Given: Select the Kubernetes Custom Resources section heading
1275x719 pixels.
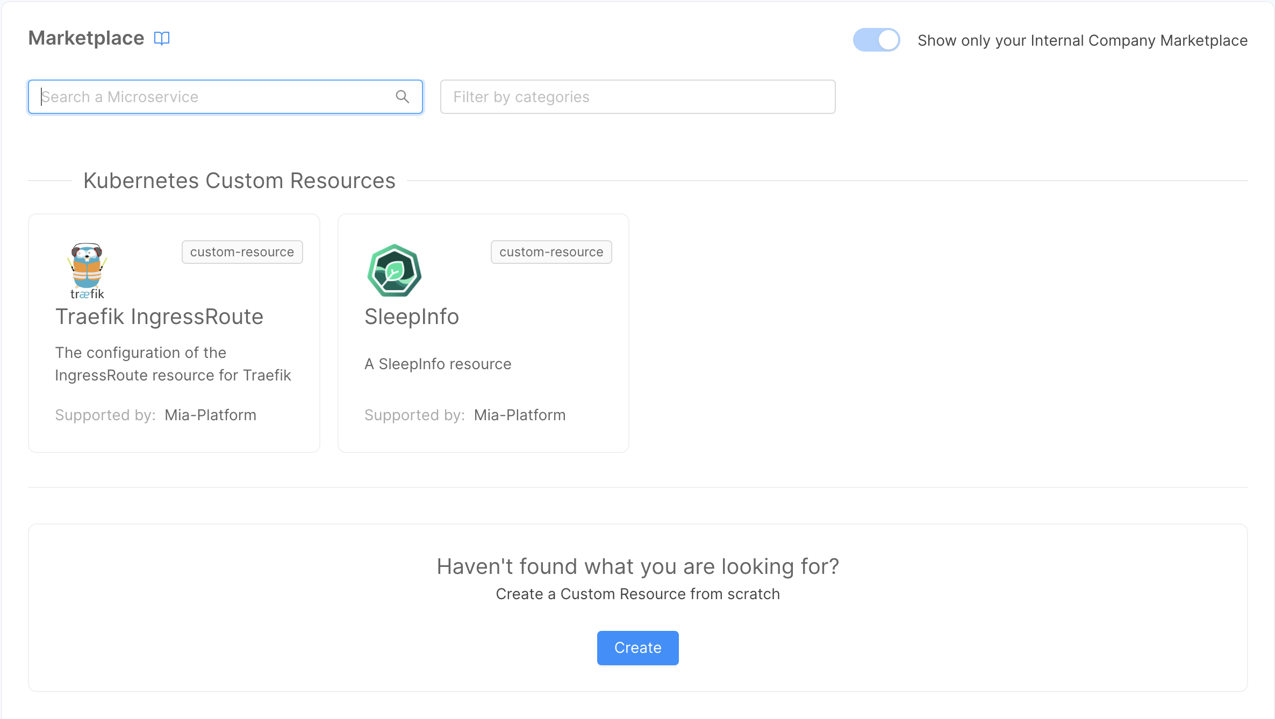Looking at the screenshot, I should (x=239, y=180).
